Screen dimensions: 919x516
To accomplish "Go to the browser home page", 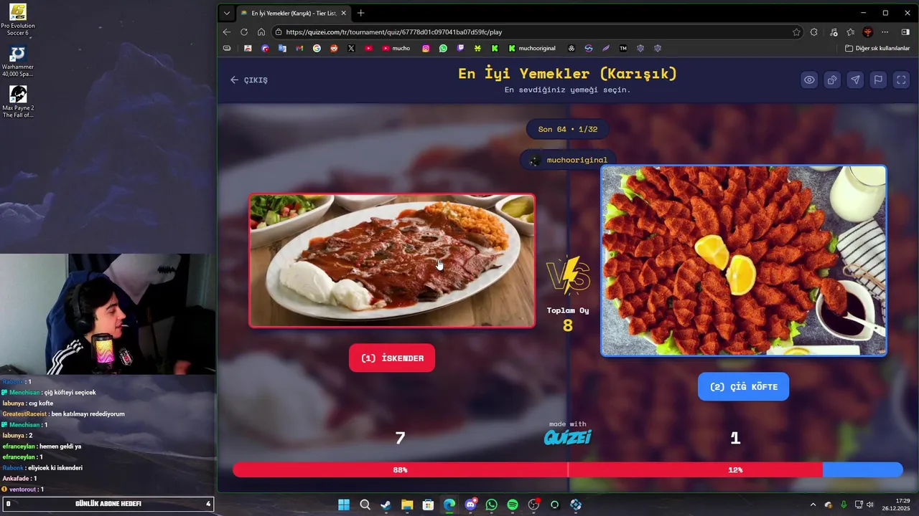I will pyautogui.click(x=261, y=32).
